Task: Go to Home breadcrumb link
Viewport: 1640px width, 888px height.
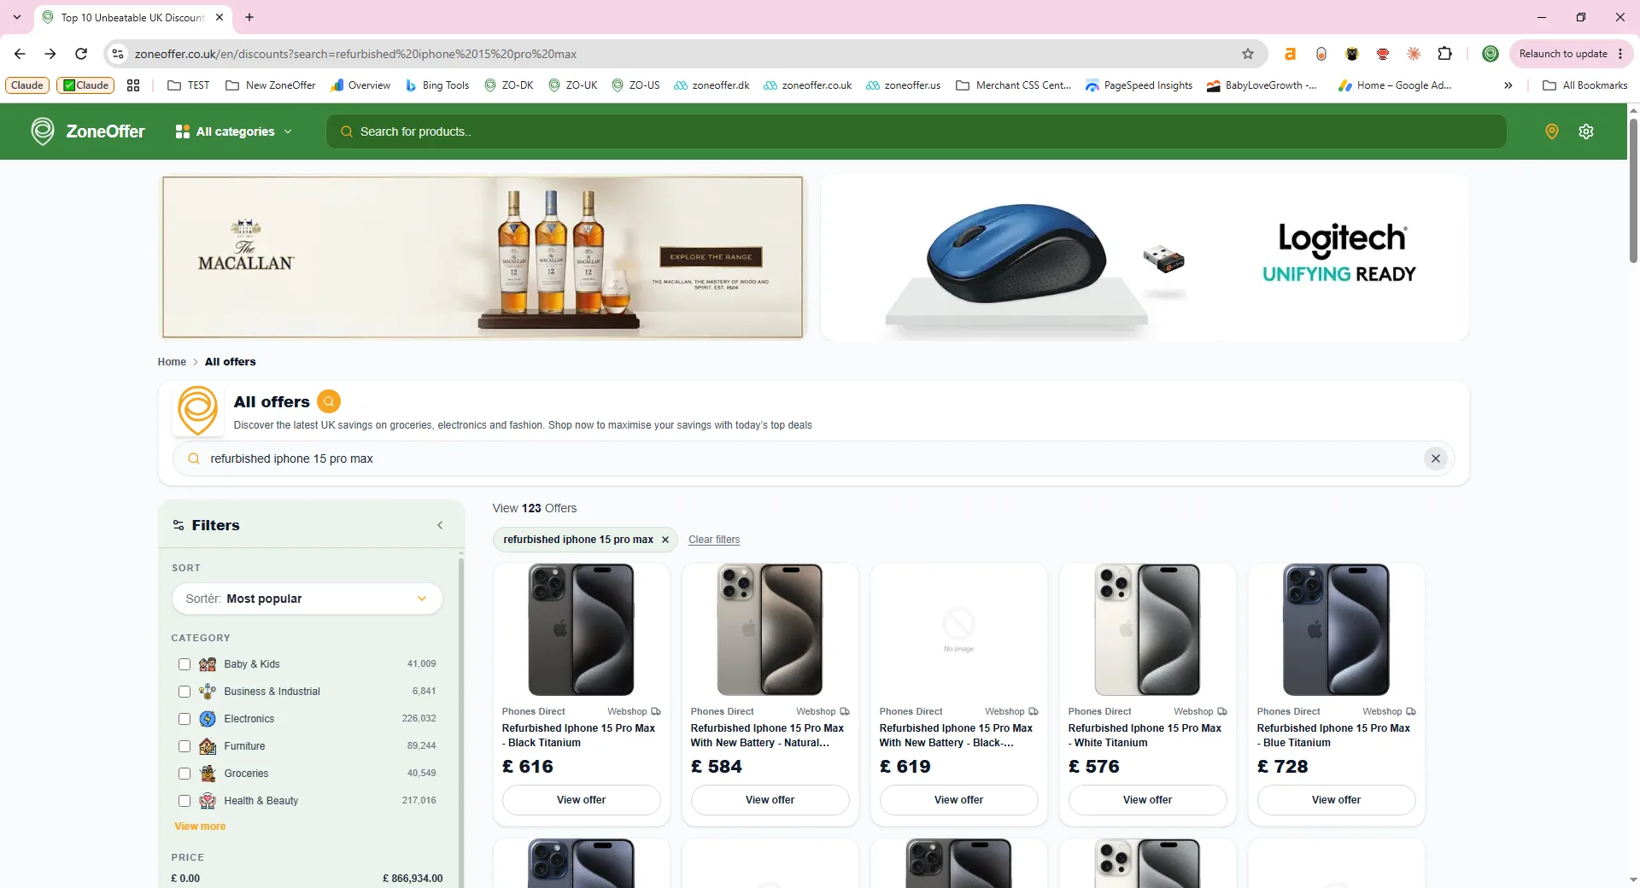Action: pyautogui.click(x=172, y=362)
